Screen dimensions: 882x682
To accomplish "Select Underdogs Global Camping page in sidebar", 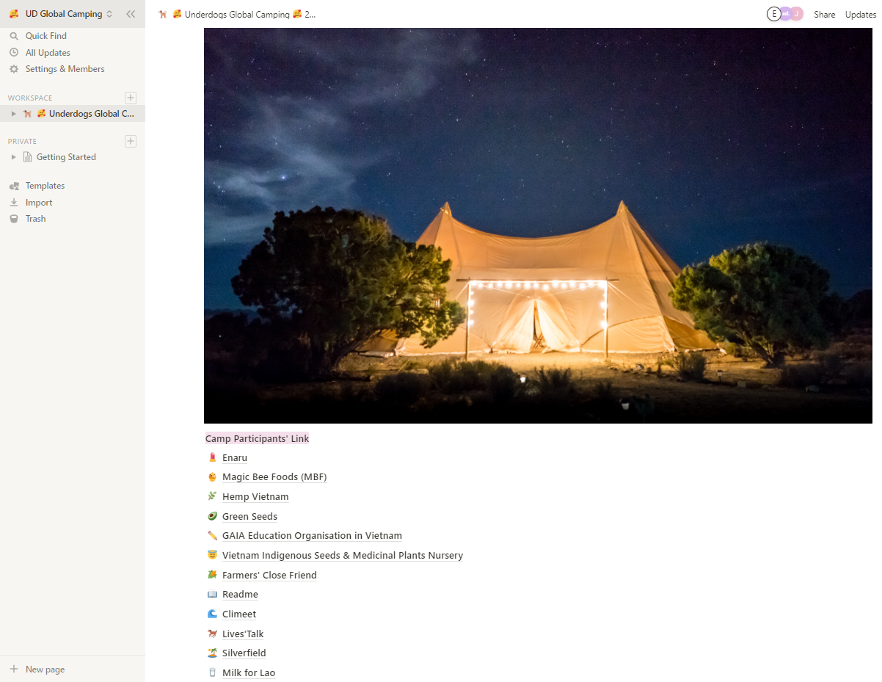I will pyautogui.click(x=73, y=114).
